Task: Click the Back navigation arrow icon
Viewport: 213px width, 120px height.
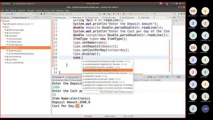Action: point(143,14)
